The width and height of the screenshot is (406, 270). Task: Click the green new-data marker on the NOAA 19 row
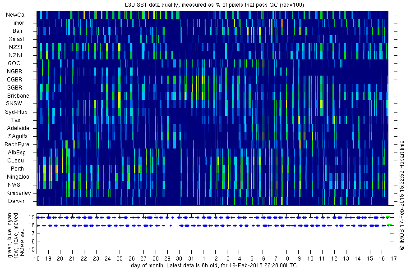pyautogui.click(x=388, y=217)
